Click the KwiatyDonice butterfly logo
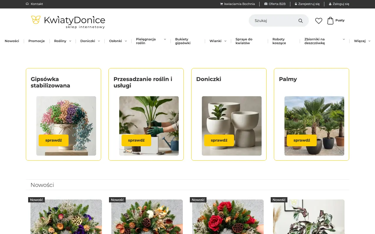This screenshot has width=375, height=234. [68, 22]
